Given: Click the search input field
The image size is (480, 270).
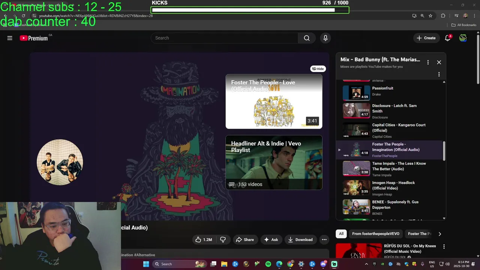Looking at the screenshot, I should [x=224, y=38].
